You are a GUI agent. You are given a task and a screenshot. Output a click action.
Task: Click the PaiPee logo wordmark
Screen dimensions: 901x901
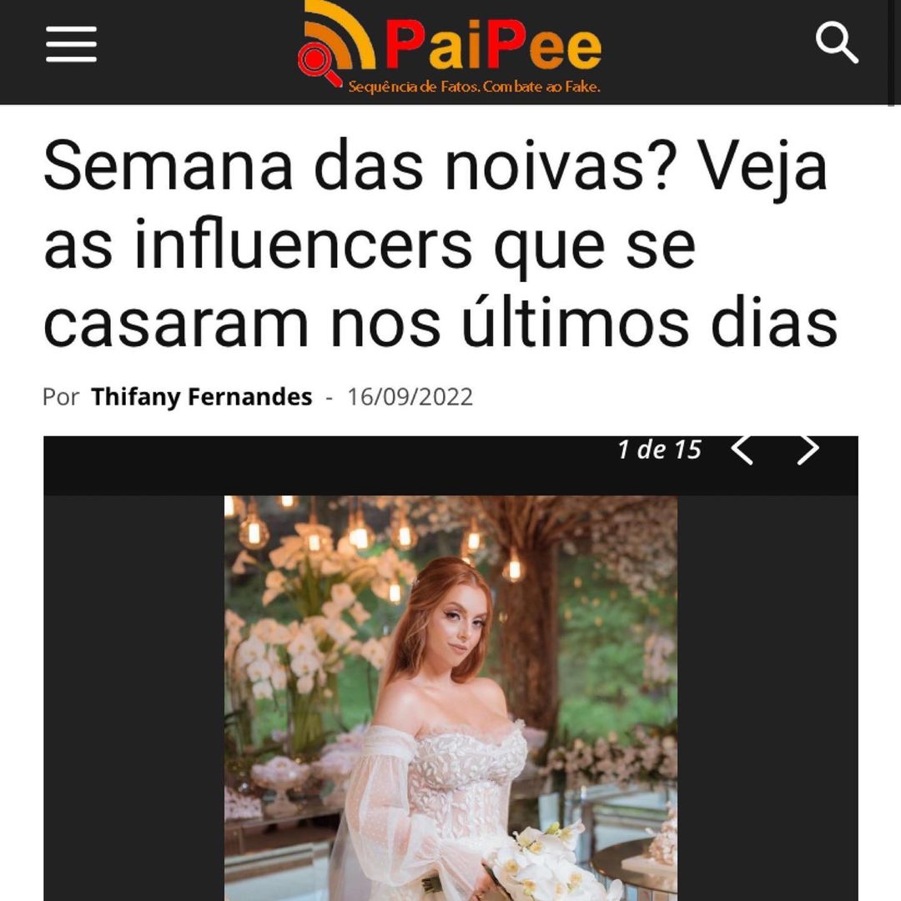(493, 45)
